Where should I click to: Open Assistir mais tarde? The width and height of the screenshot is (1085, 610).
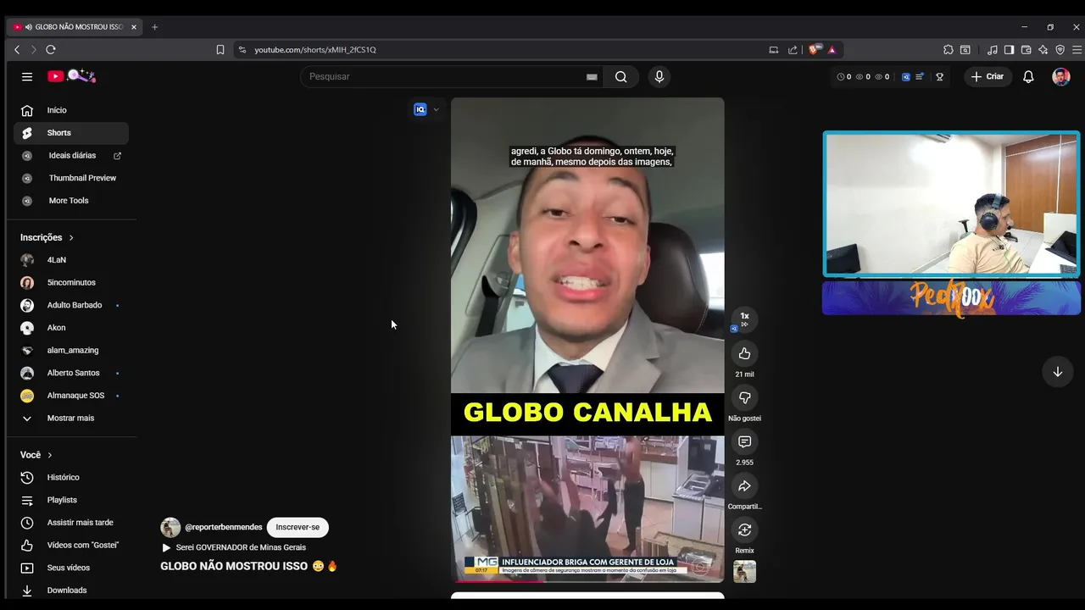coord(71,523)
